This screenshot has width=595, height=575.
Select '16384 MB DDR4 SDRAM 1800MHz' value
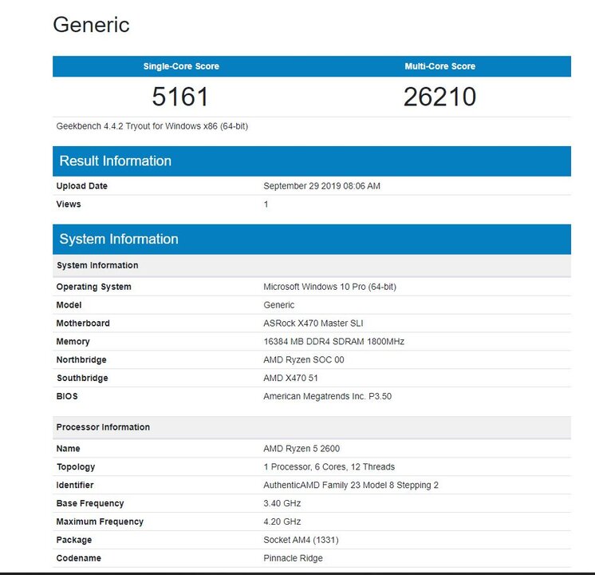tap(334, 342)
